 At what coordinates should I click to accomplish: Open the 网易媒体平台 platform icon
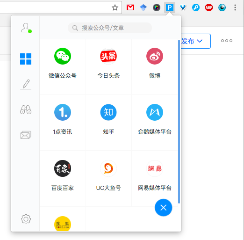click(155, 168)
